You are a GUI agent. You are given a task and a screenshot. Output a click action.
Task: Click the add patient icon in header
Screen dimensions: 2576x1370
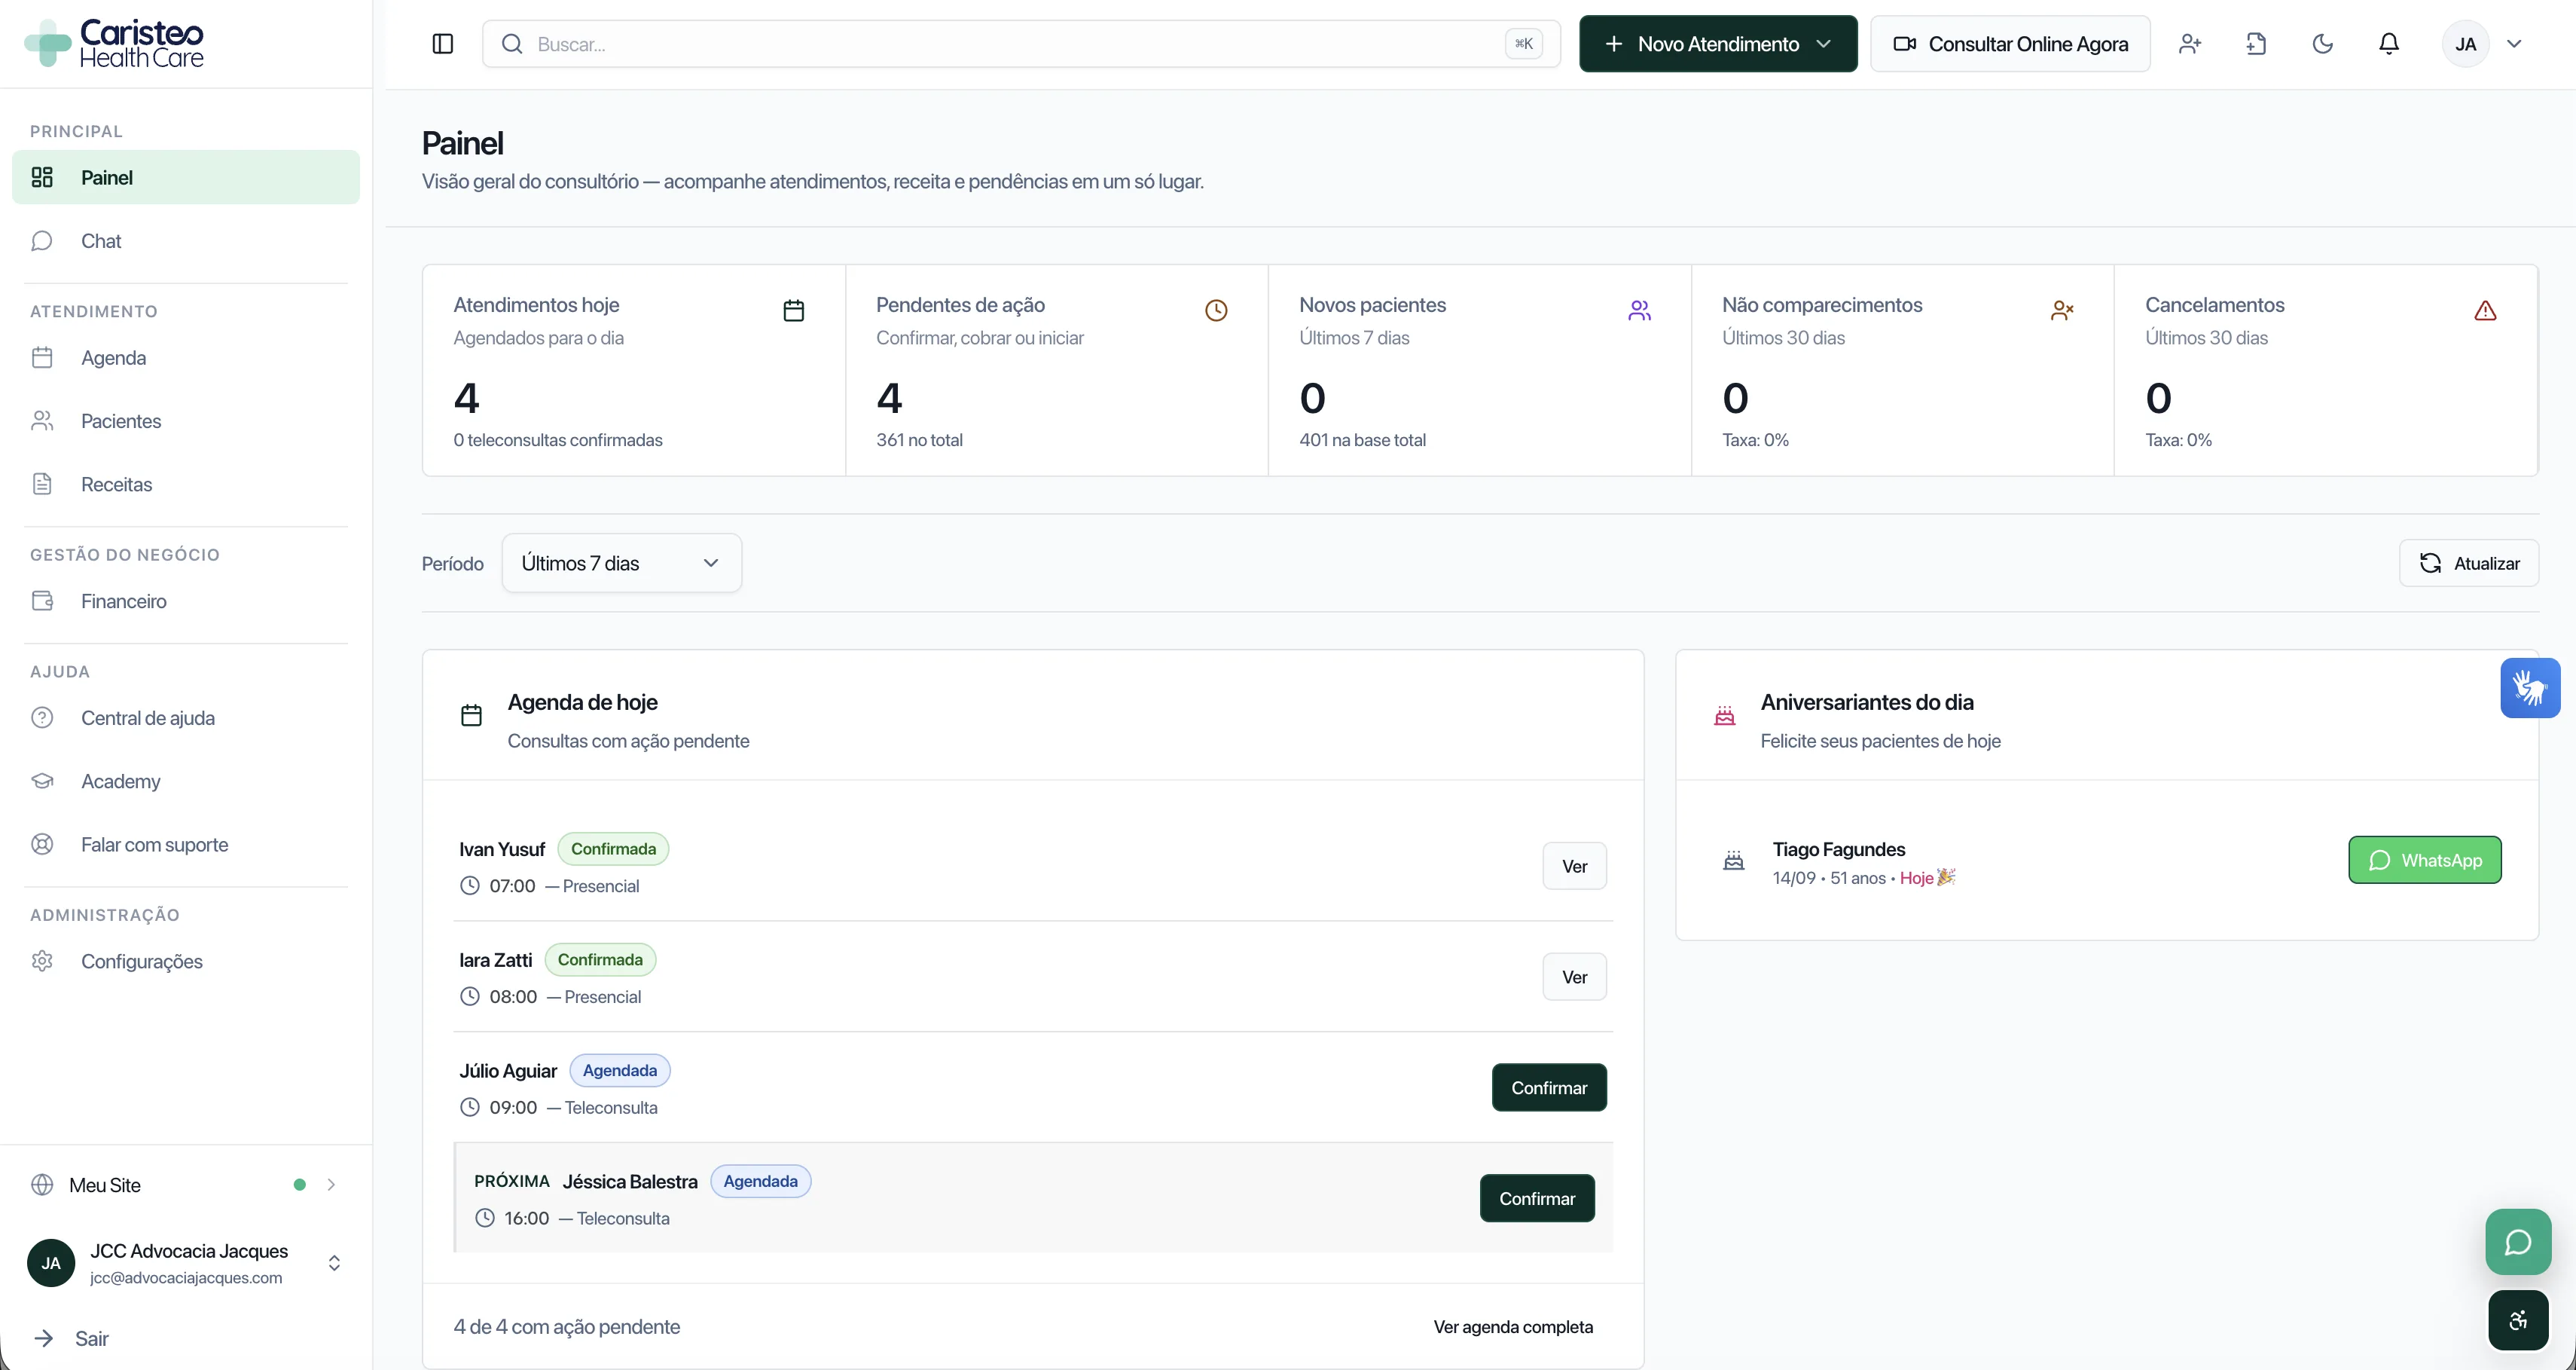point(2190,44)
